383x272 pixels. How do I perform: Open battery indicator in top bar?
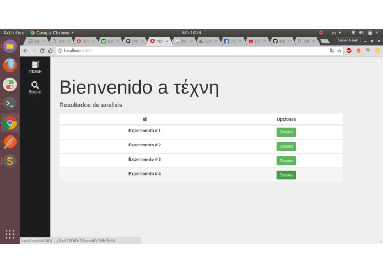pos(370,32)
